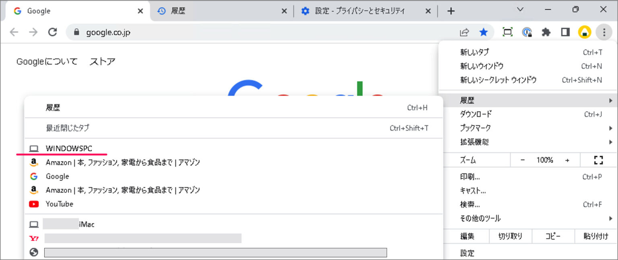This screenshot has height=260, width=618.
Task: Open the tab search chevron
Action: [520, 10]
